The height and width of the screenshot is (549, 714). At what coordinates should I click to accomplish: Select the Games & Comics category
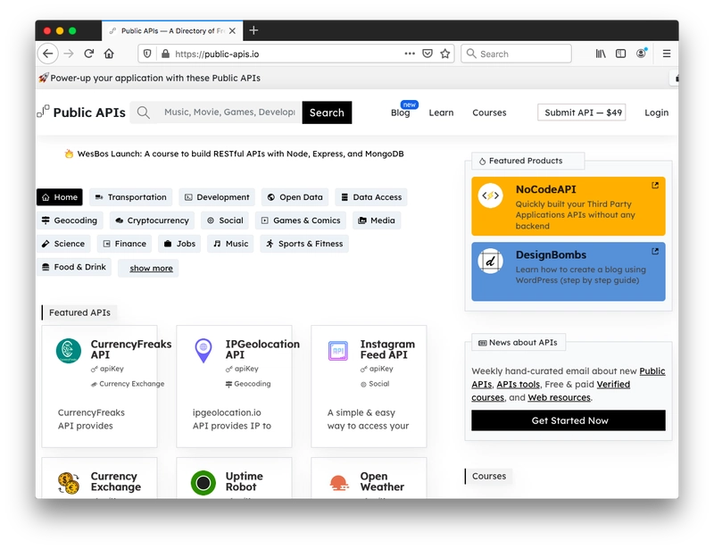(301, 220)
